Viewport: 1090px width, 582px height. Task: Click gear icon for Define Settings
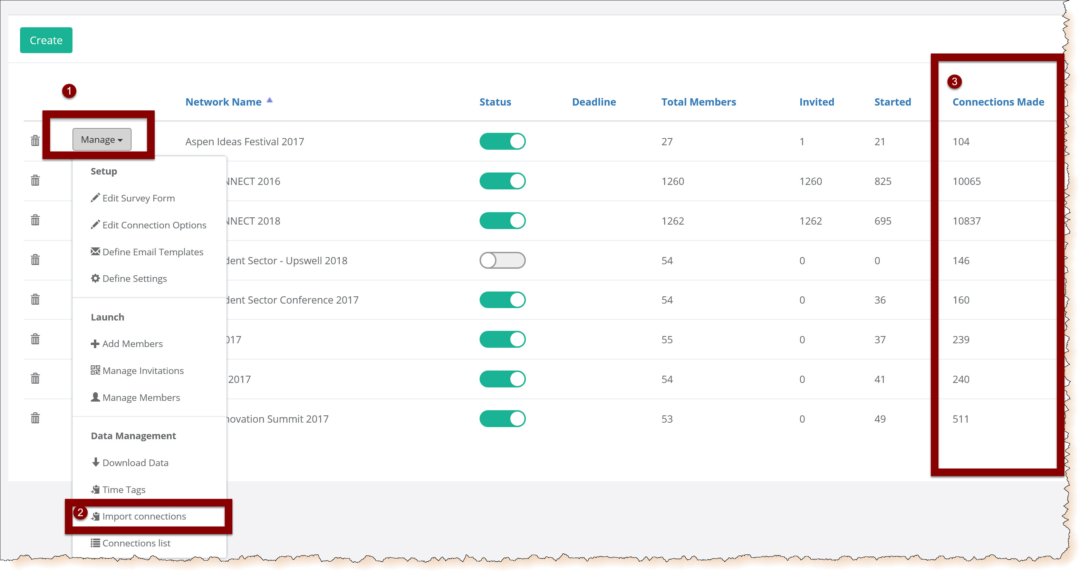95,278
